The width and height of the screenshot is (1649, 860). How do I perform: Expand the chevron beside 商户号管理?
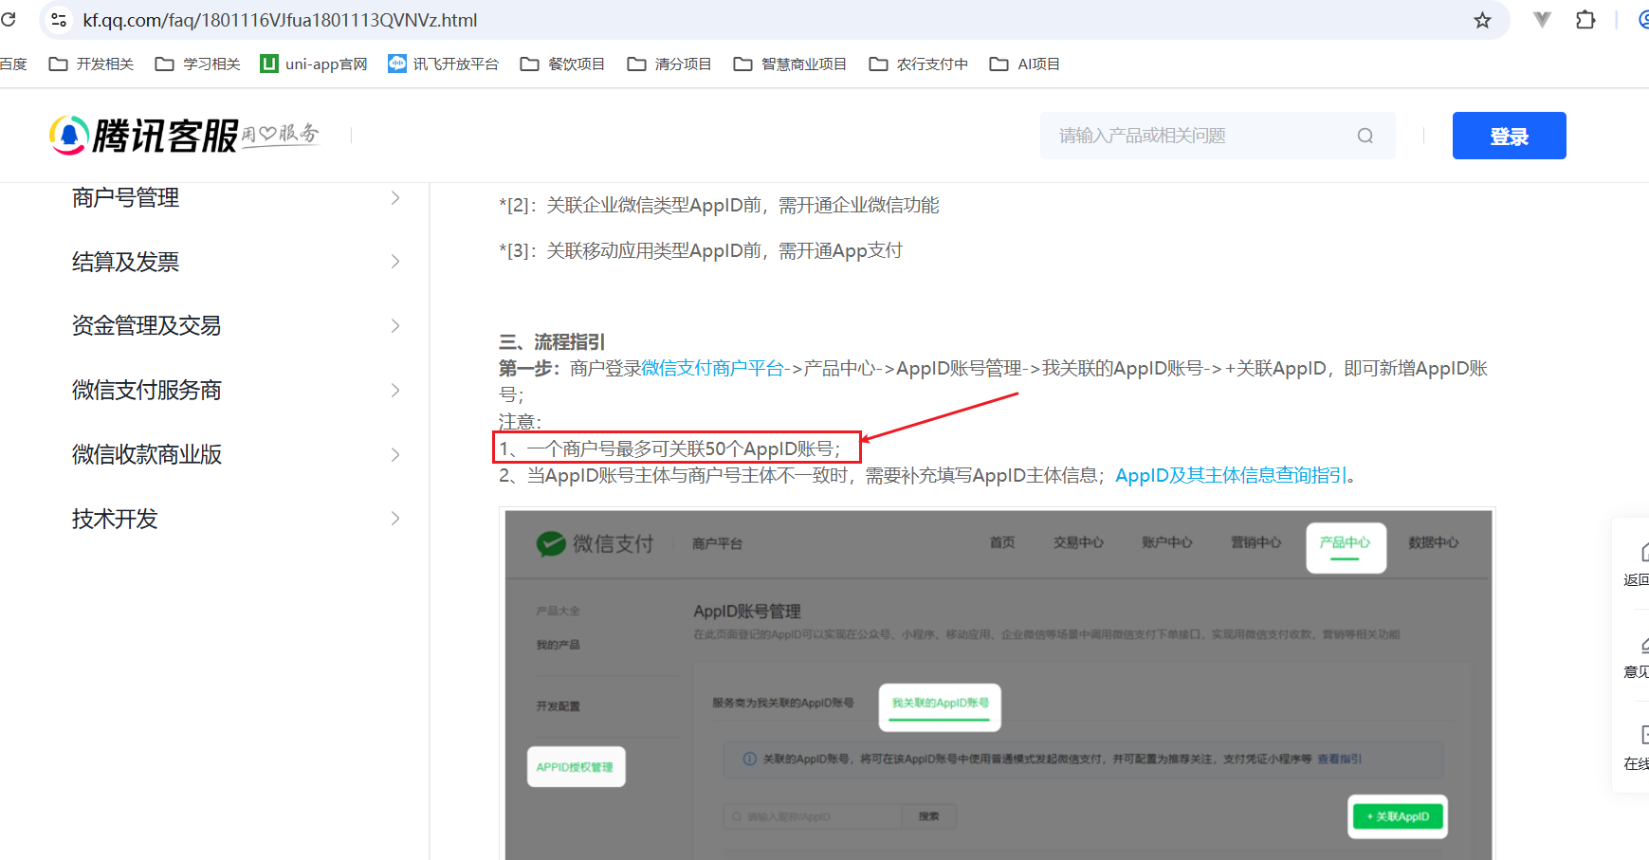[x=395, y=197]
